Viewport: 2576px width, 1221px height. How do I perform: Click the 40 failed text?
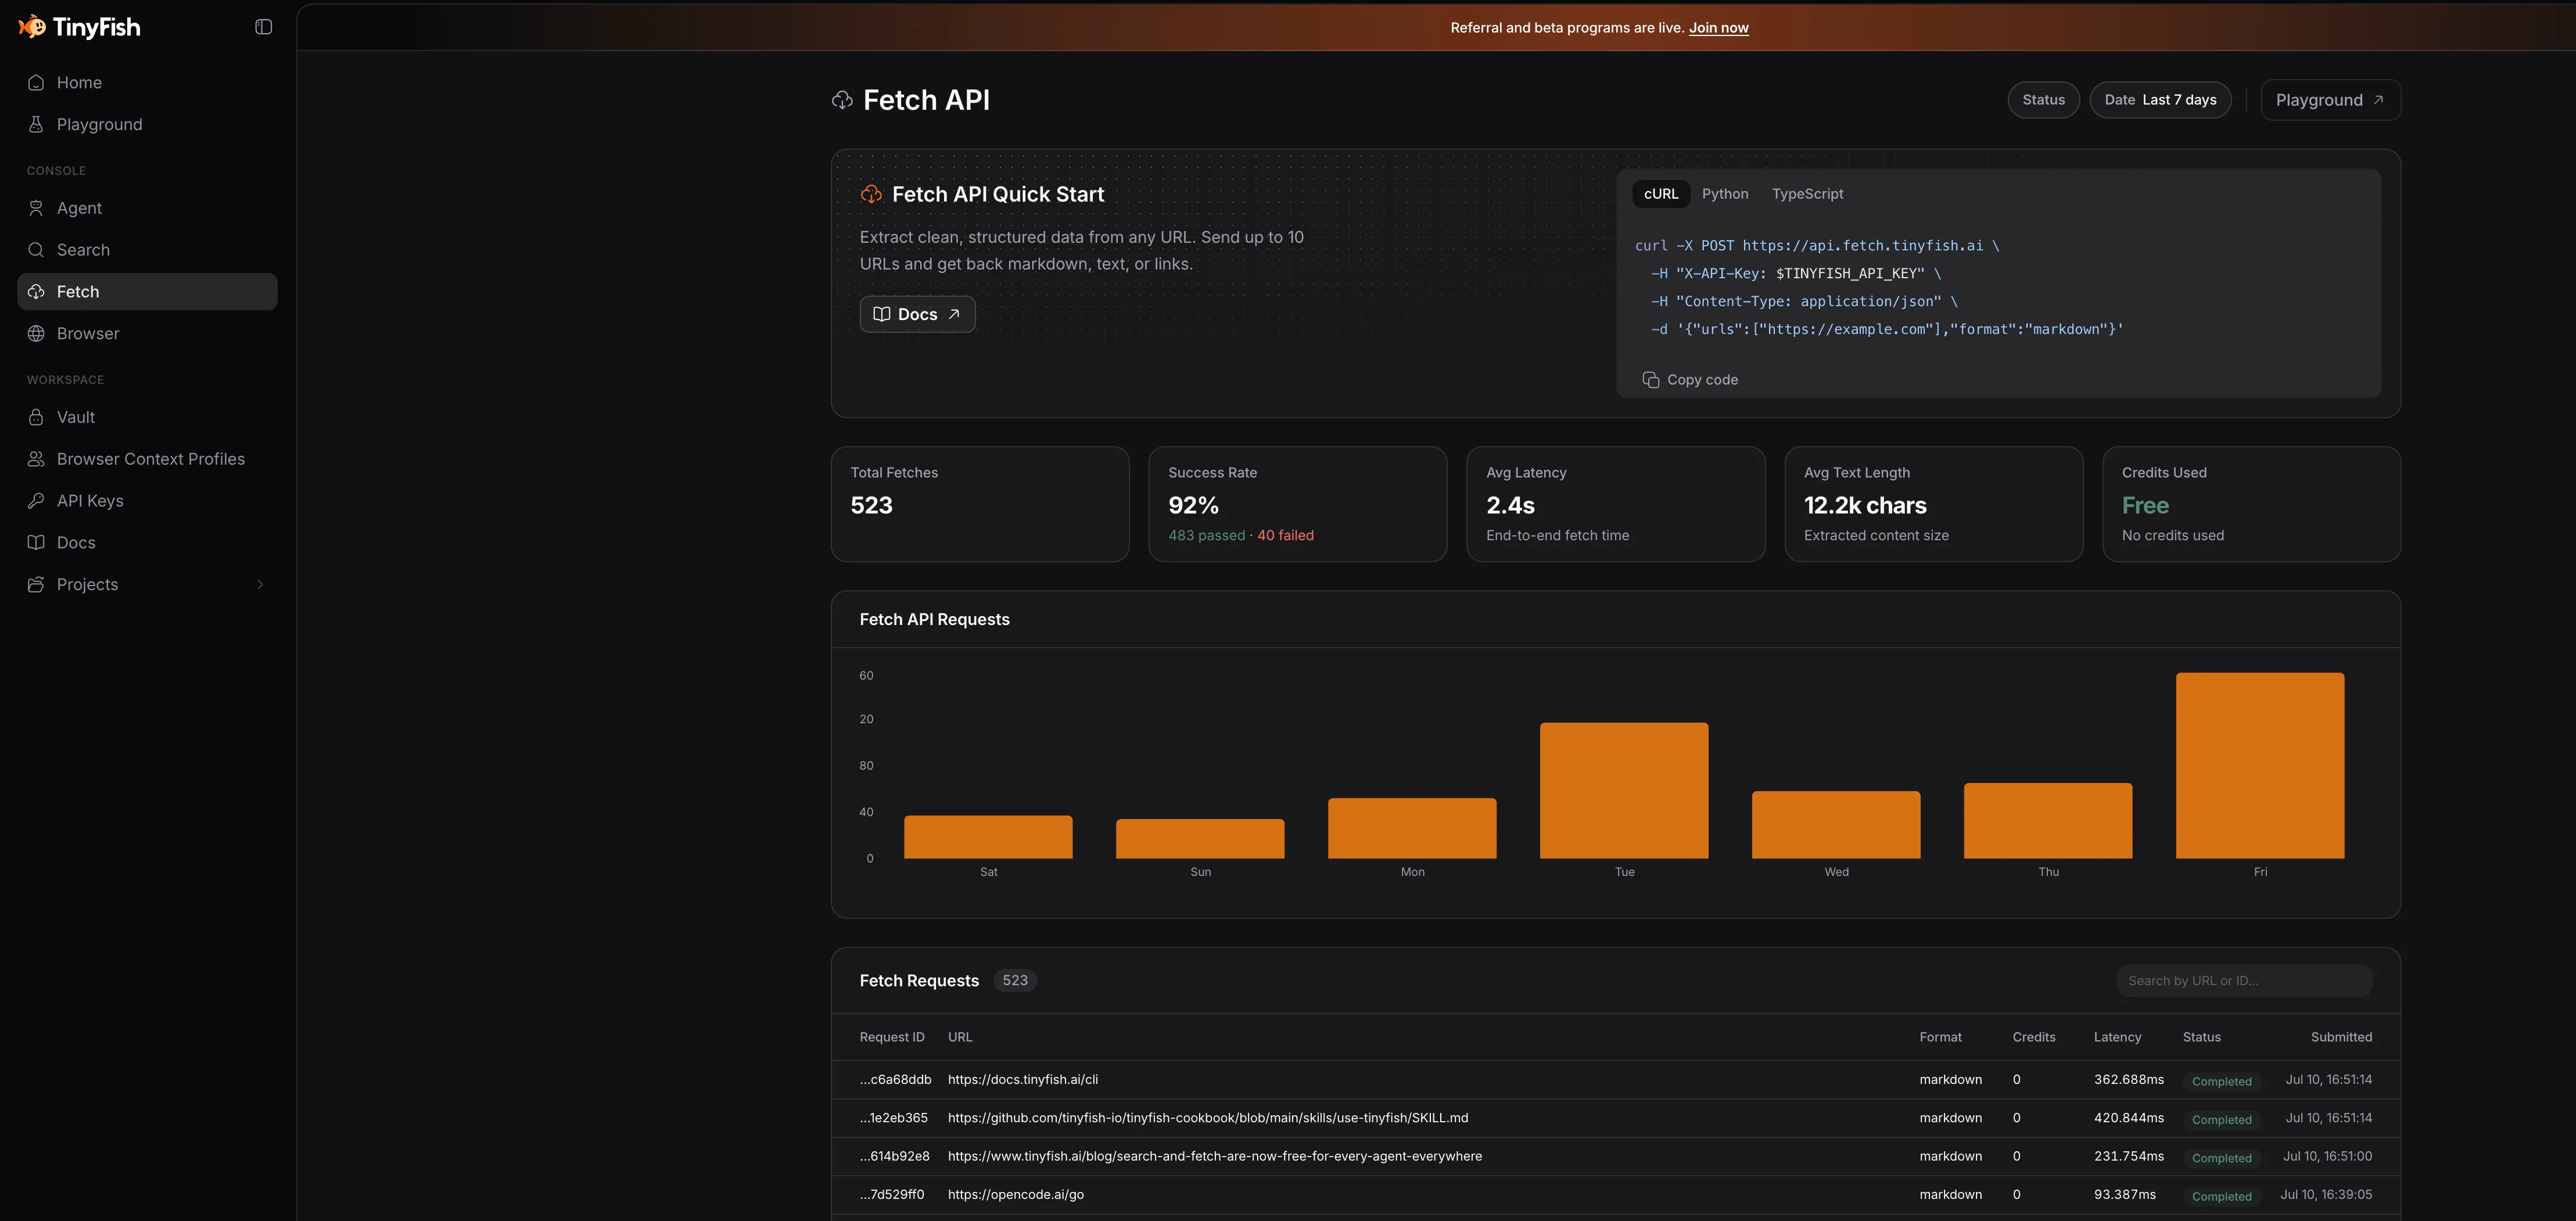[x=1285, y=536]
